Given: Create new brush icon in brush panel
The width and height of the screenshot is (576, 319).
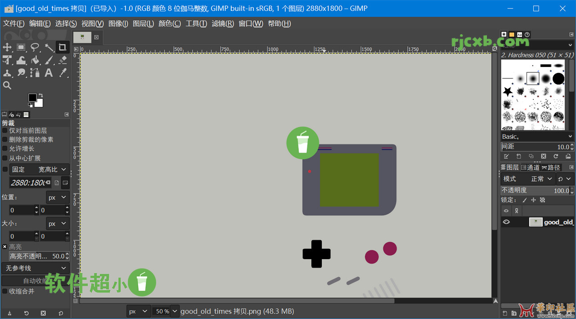Looking at the screenshot, I should (519, 156).
